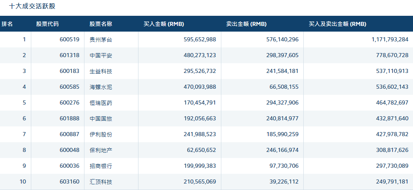Click total amount 308,817,626
Viewport: 413px width, 190px height.
pos(392,150)
